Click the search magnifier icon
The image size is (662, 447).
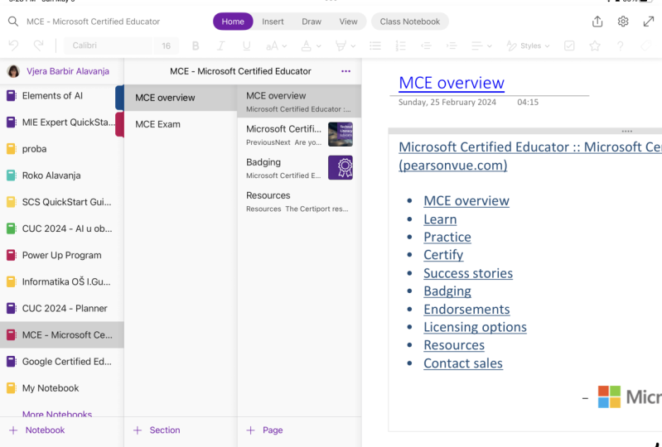13,22
